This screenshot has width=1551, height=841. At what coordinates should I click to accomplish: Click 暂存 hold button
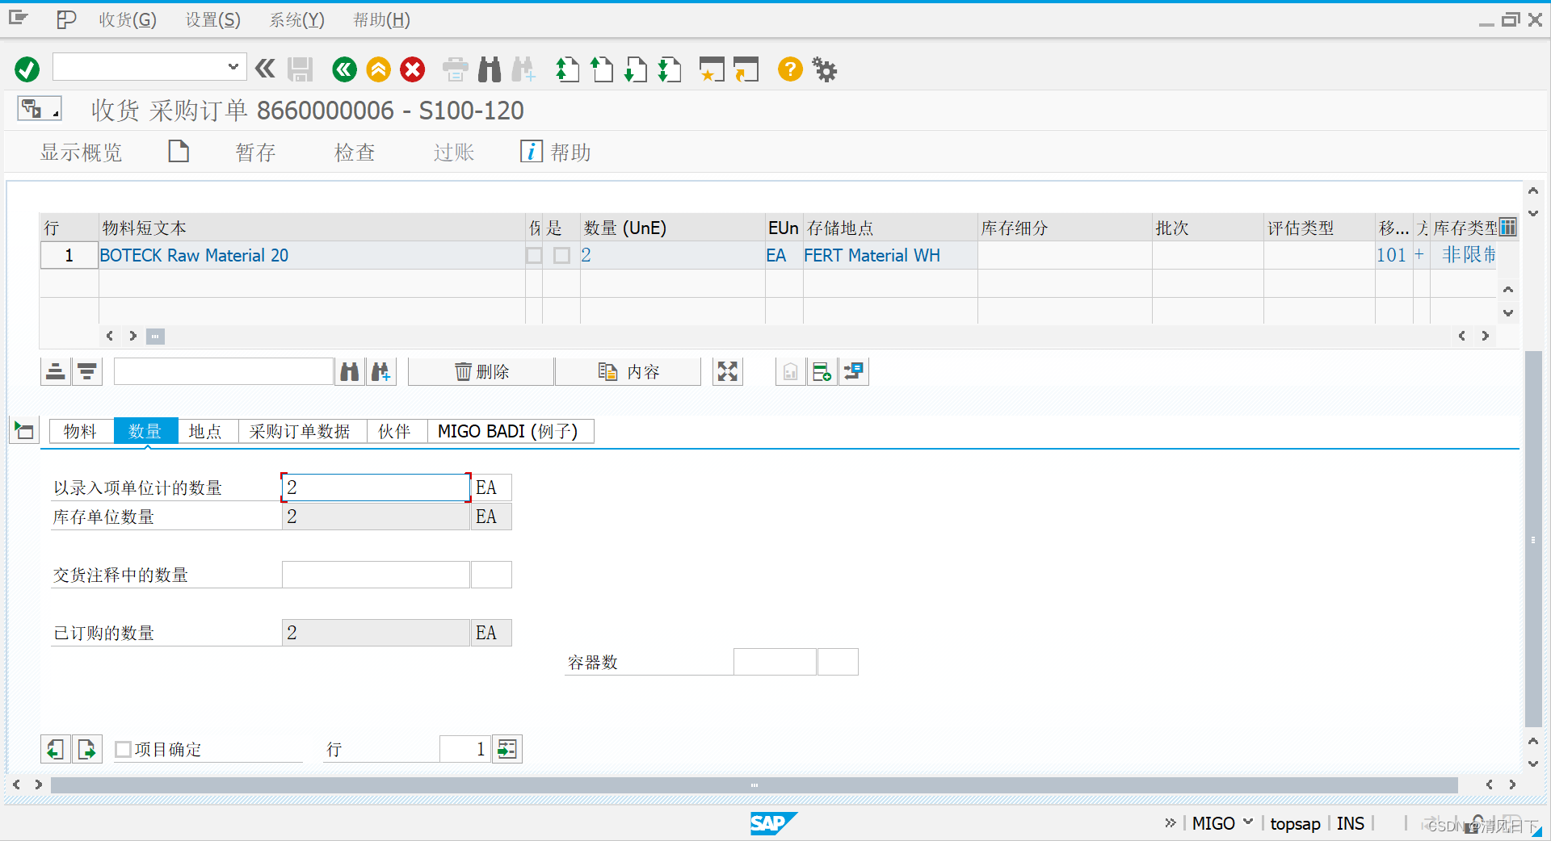(255, 153)
